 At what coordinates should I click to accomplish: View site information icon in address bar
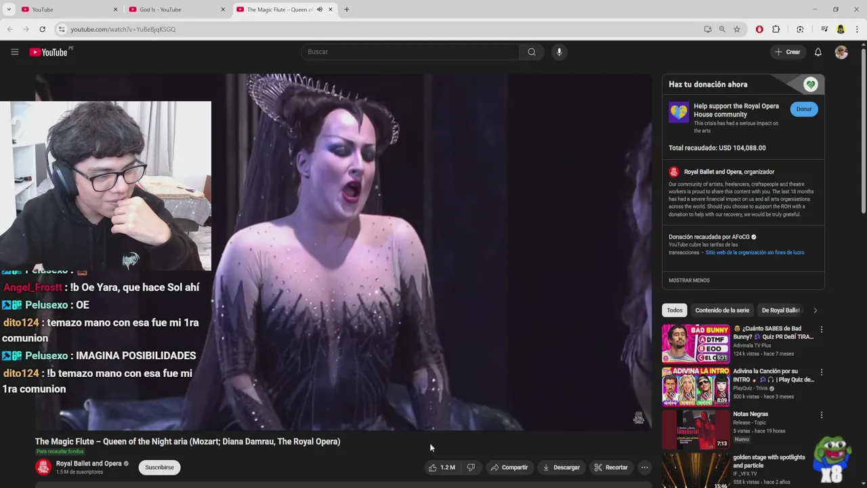point(62,29)
